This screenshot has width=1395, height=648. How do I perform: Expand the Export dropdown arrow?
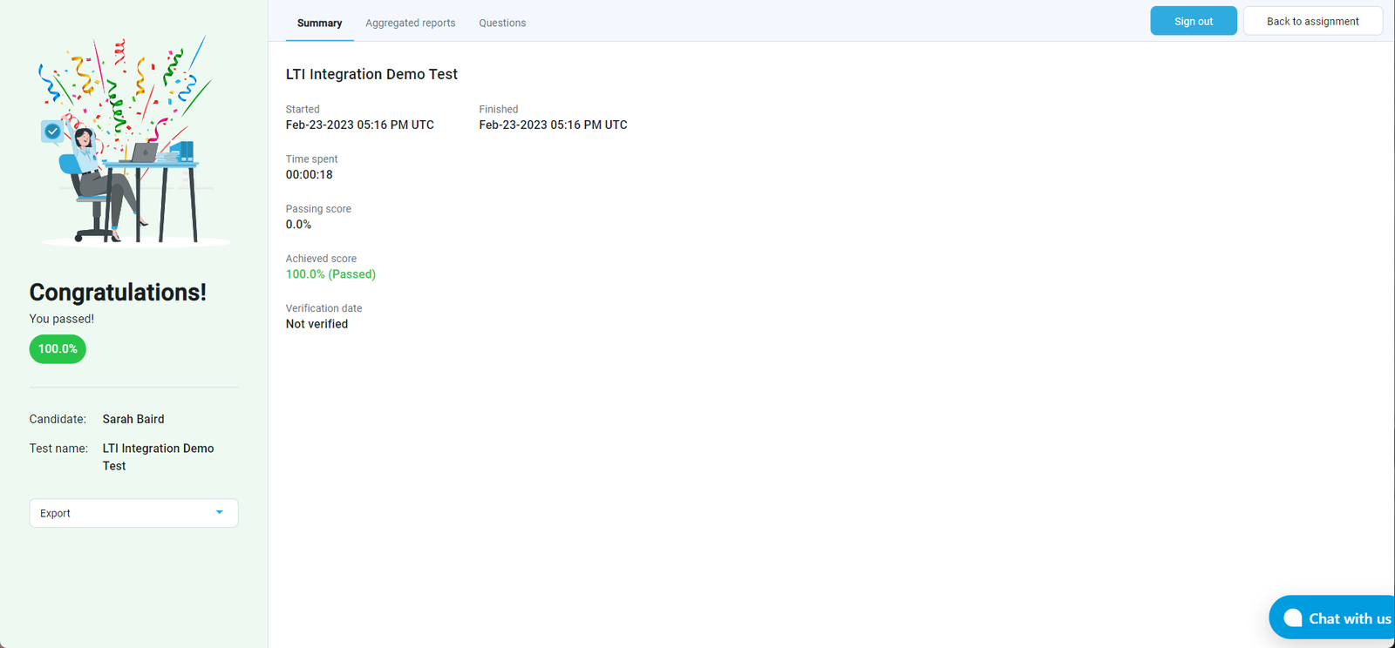pos(220,513)
